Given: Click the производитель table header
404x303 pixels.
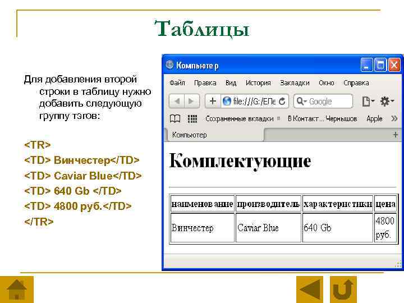Looking at the screenshot, I should (x=268, y=204).
